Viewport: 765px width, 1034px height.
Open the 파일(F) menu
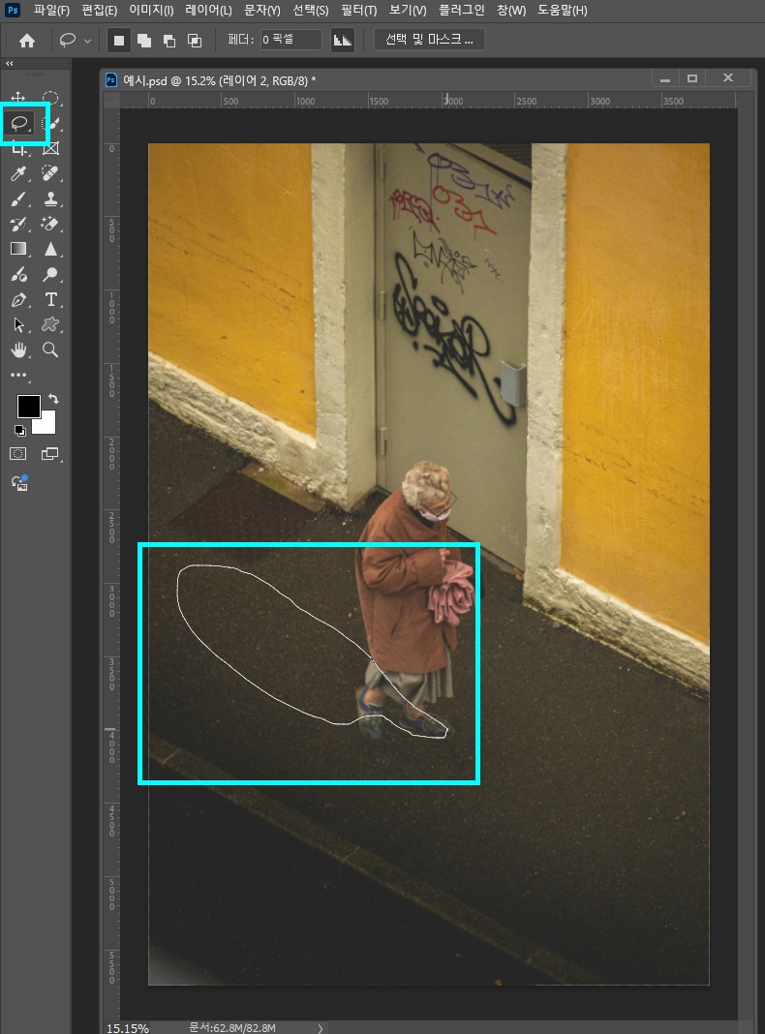(x=51, y=10)
